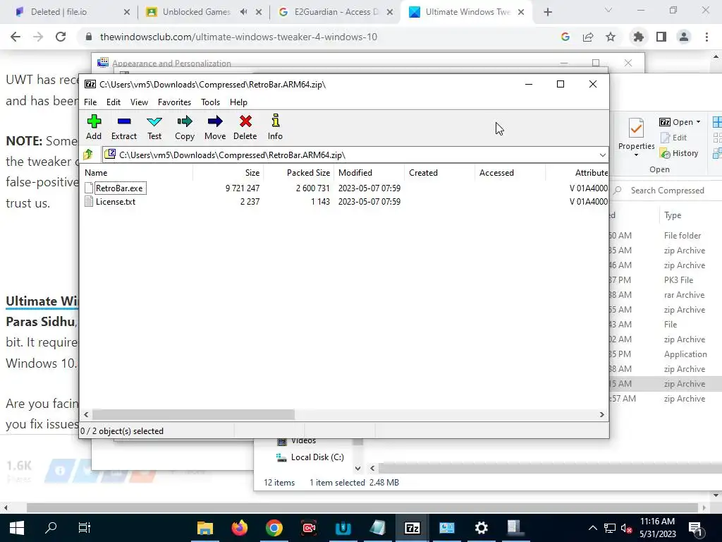Open the notification center
The height and width of the screenshot is (542, 722).
(x=696, y=528)
